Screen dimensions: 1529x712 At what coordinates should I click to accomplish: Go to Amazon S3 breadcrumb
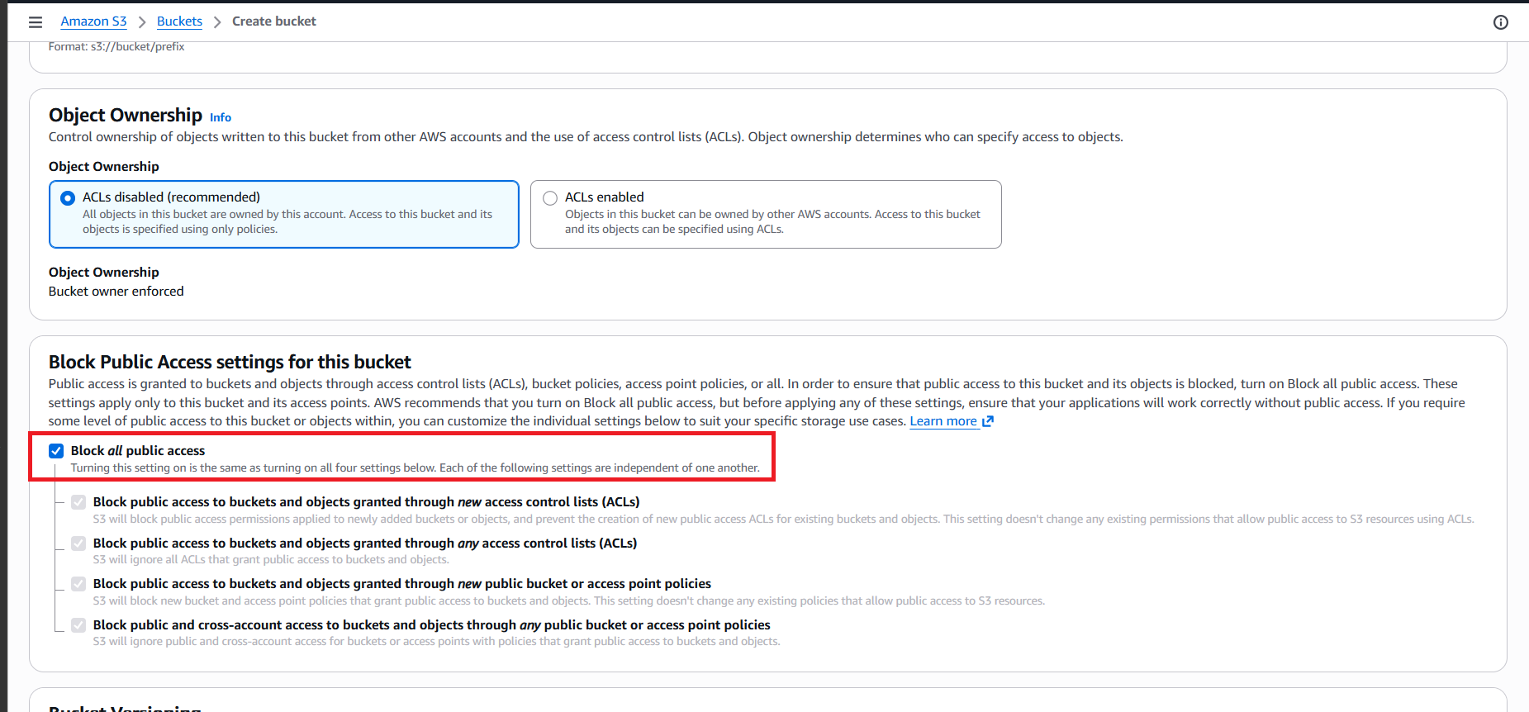coord(93,21)
